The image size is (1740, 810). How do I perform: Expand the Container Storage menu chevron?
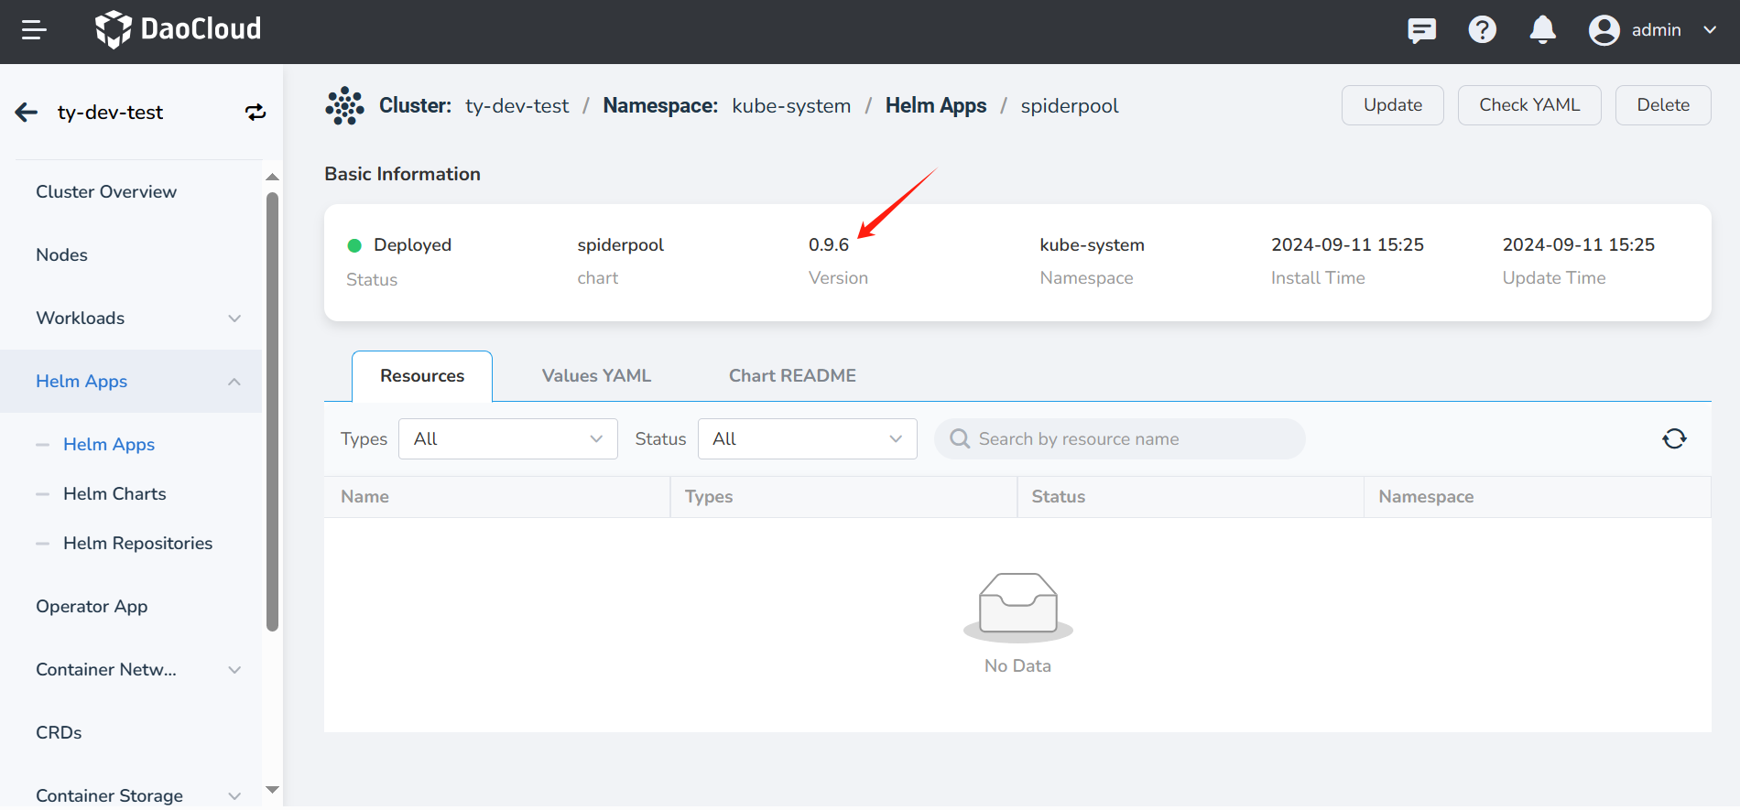click(x=234, y=796)
